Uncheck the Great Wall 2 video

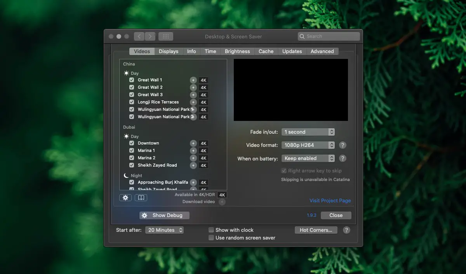(x=132, y=87)
